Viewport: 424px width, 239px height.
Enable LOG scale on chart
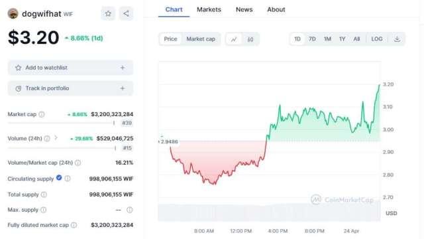click(x=377, y=39)
